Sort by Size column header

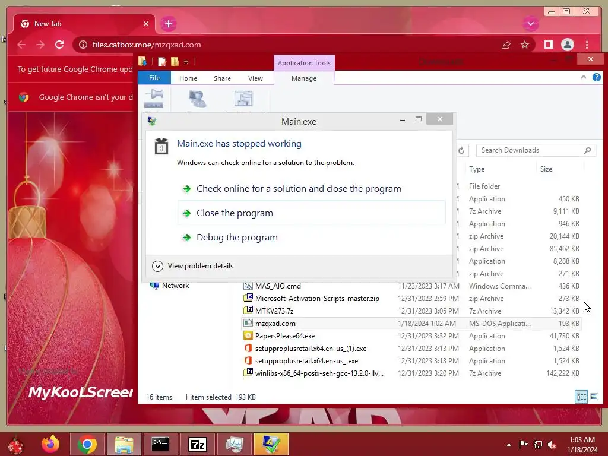click(x=546, y=169)
